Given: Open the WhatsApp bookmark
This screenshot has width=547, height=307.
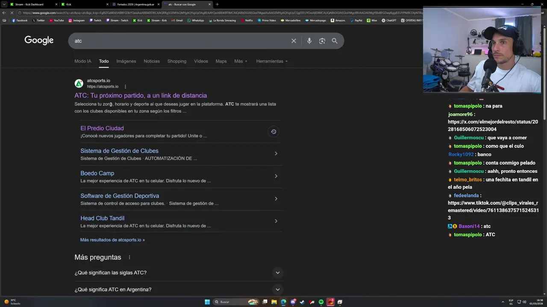Looking at the screenshot, I should (196, 20).
